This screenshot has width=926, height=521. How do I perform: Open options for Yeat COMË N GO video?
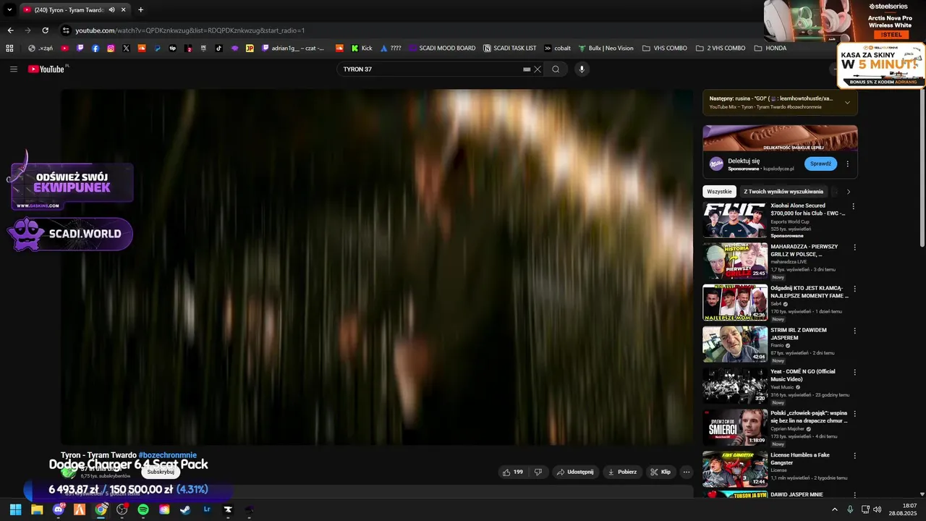coord(854,372)
